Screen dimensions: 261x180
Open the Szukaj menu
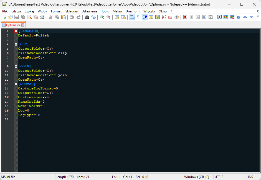pyautogui.click(x=29, y=11)
